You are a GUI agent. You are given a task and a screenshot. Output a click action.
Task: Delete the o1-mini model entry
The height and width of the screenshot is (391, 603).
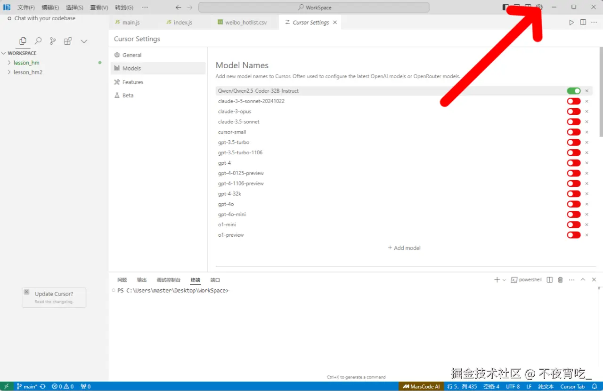point(587,224)
